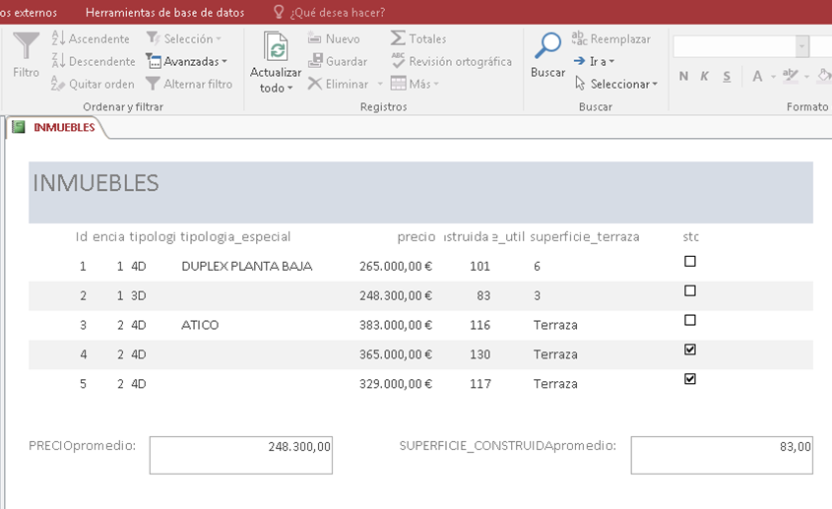This screenshot has width=832, height=509.
Task: Click the ¿Qué desea hacer? search box
Action: click(337, 12)
